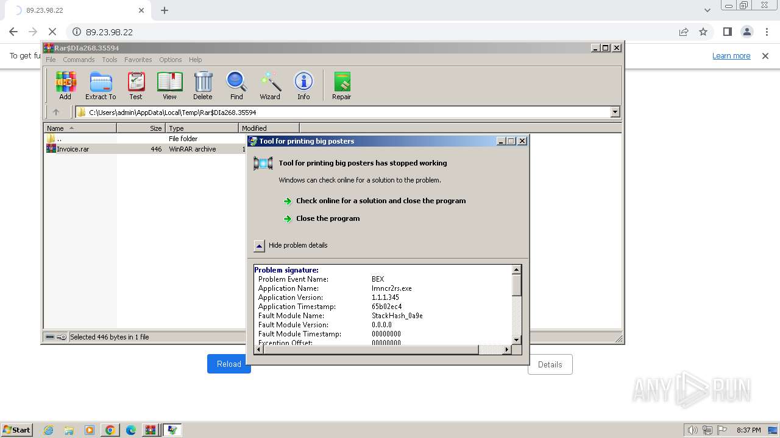Image resolution: width=780 pixels, height=438 pixels.
Task: Dismiss the Chrome info bar
Action: [765, 55]
